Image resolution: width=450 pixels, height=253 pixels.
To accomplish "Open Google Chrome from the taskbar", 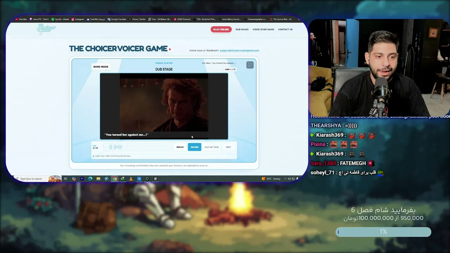I will tap(115, 179).
